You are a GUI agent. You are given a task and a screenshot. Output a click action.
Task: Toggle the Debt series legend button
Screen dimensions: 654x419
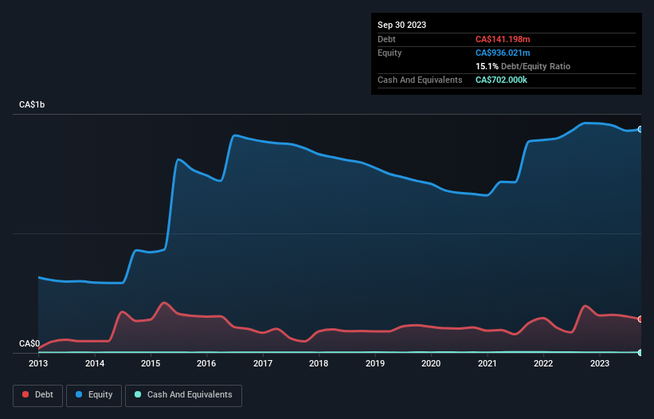coord(37,395)
